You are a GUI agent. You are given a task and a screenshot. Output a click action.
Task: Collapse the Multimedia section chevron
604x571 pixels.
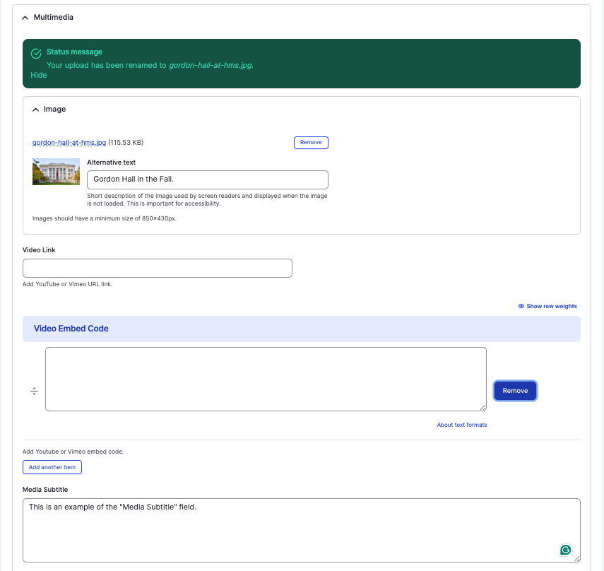point(25,17)
